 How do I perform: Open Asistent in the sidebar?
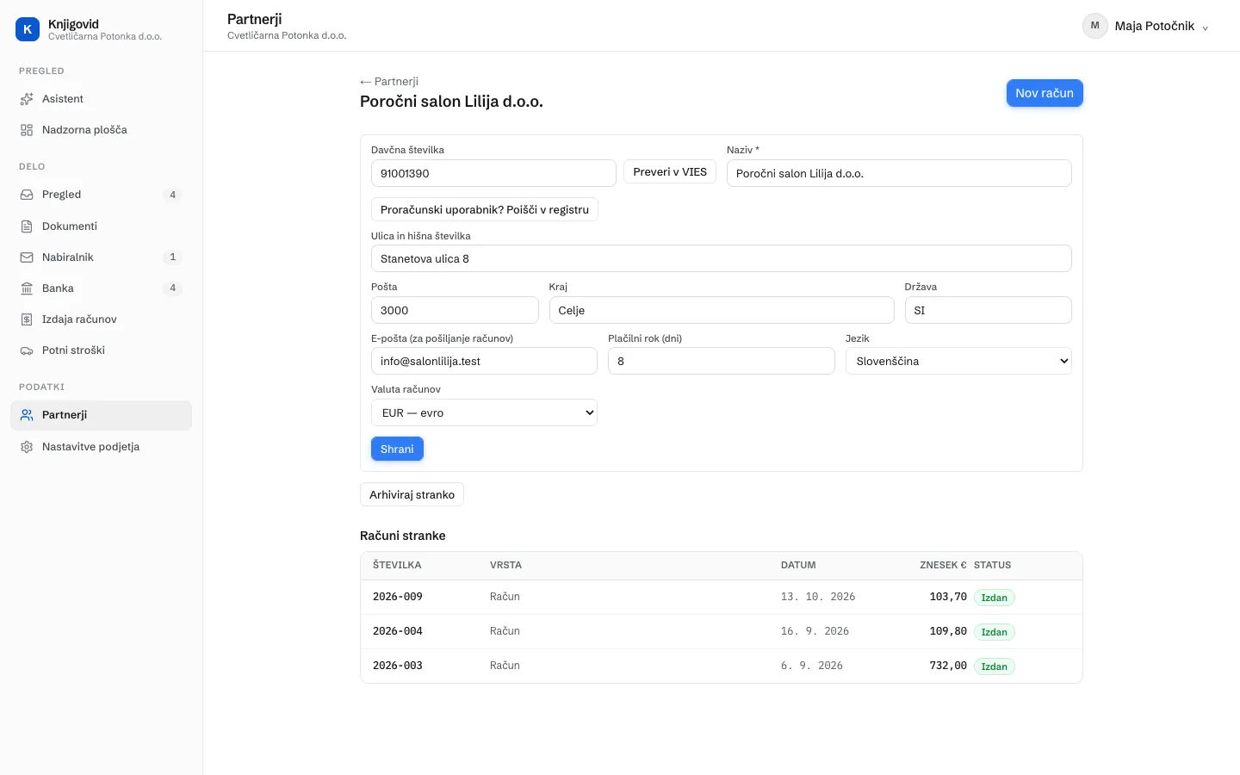coord(101,99)
